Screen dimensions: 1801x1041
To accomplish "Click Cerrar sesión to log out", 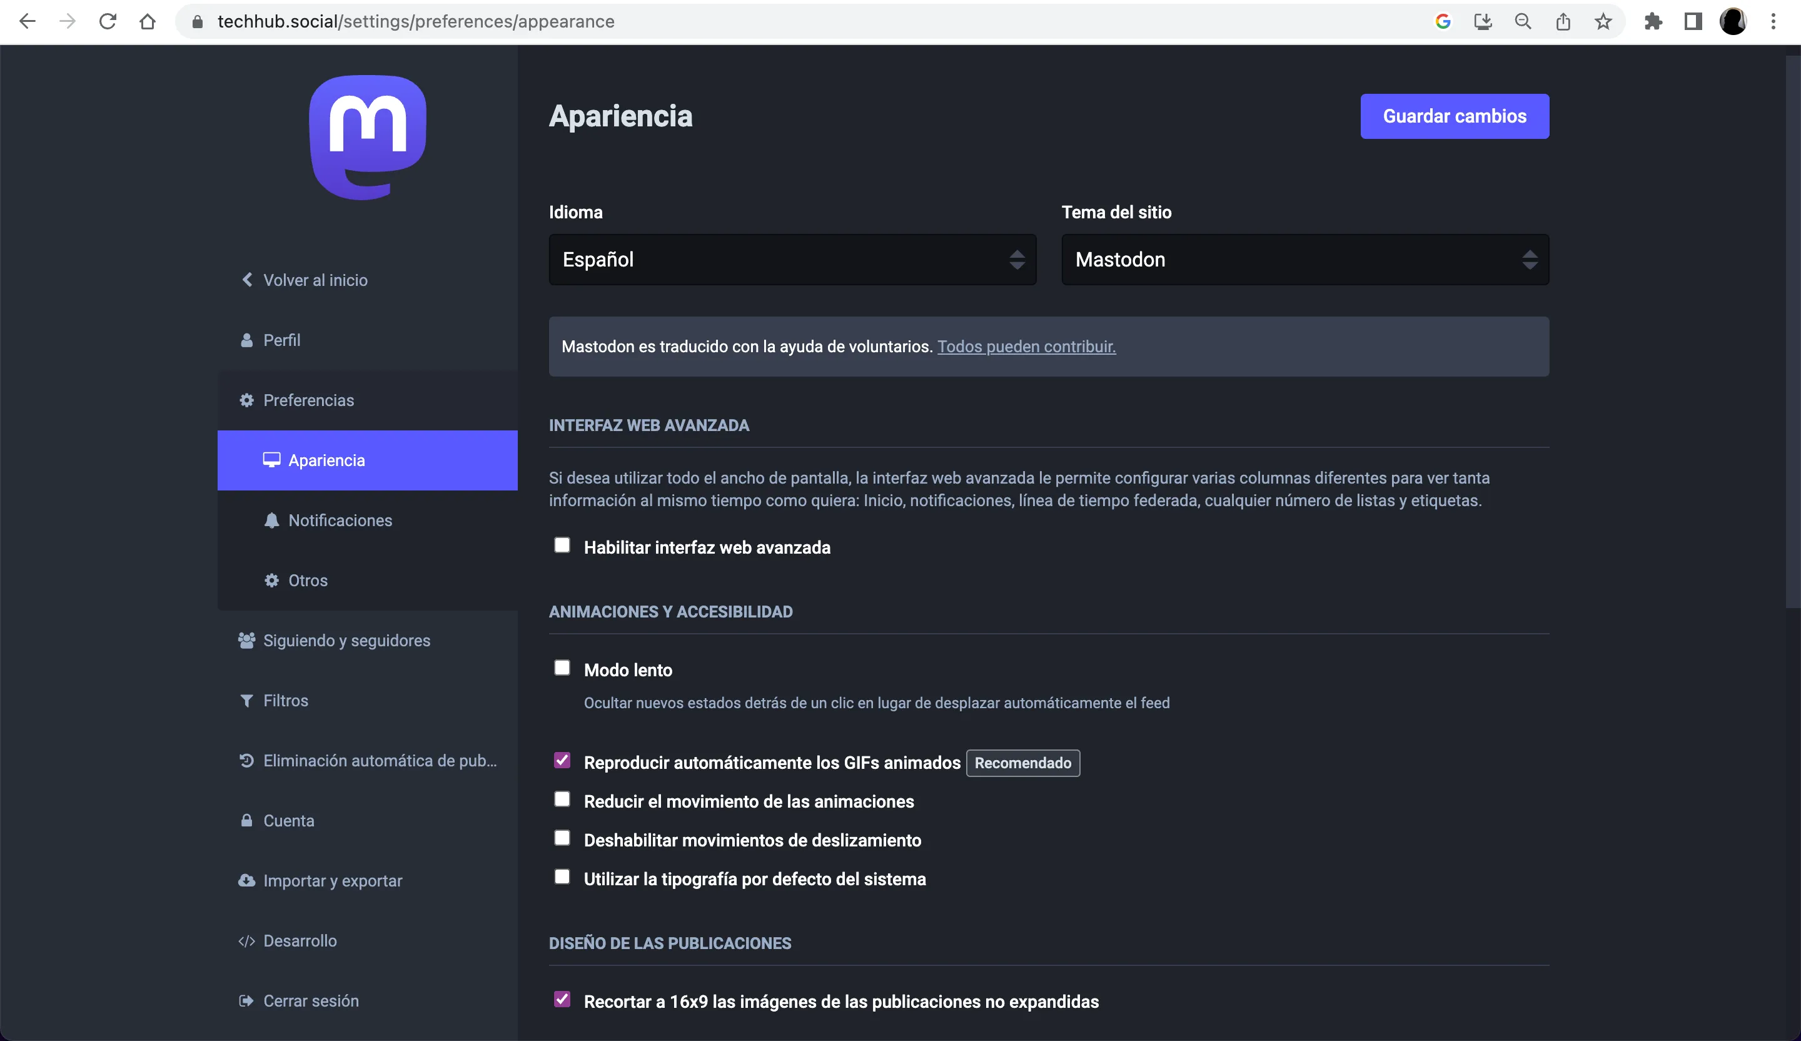I will (x=367, y=1001).
